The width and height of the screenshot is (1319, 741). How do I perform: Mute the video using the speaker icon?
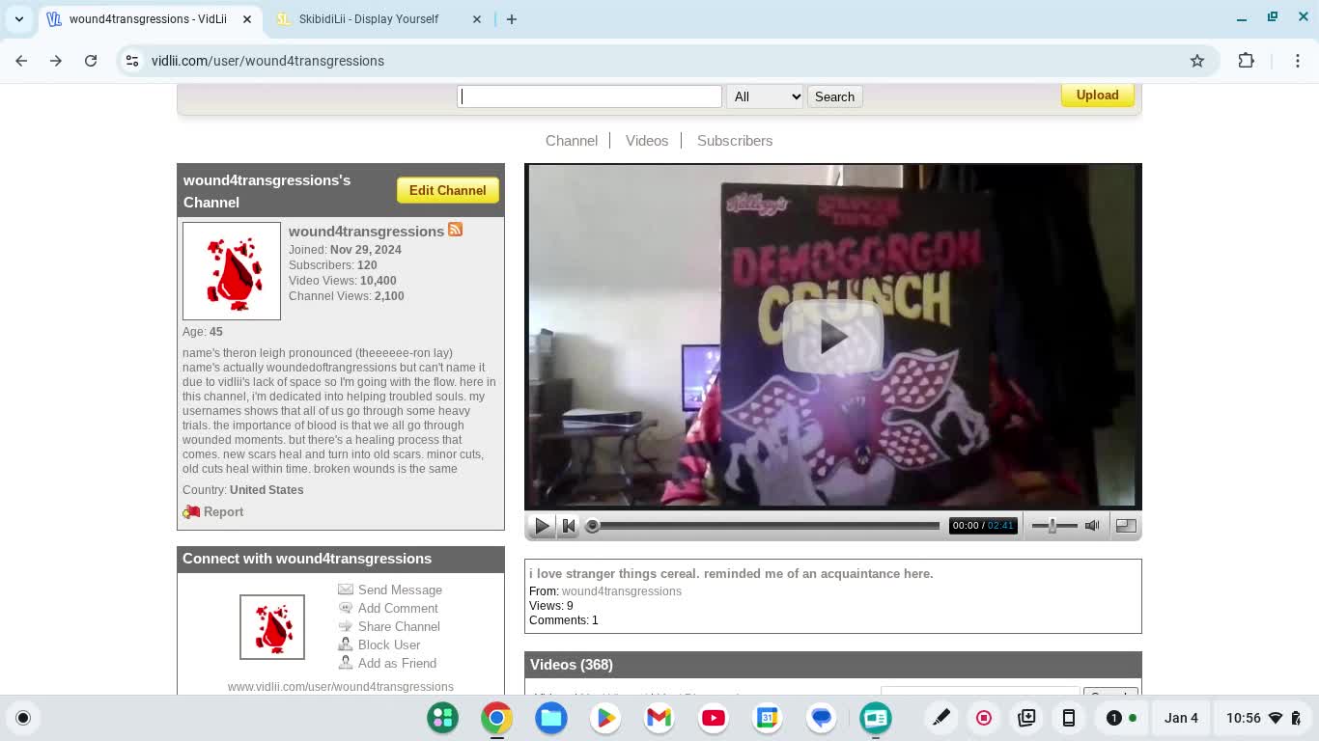click(1092, 526)
